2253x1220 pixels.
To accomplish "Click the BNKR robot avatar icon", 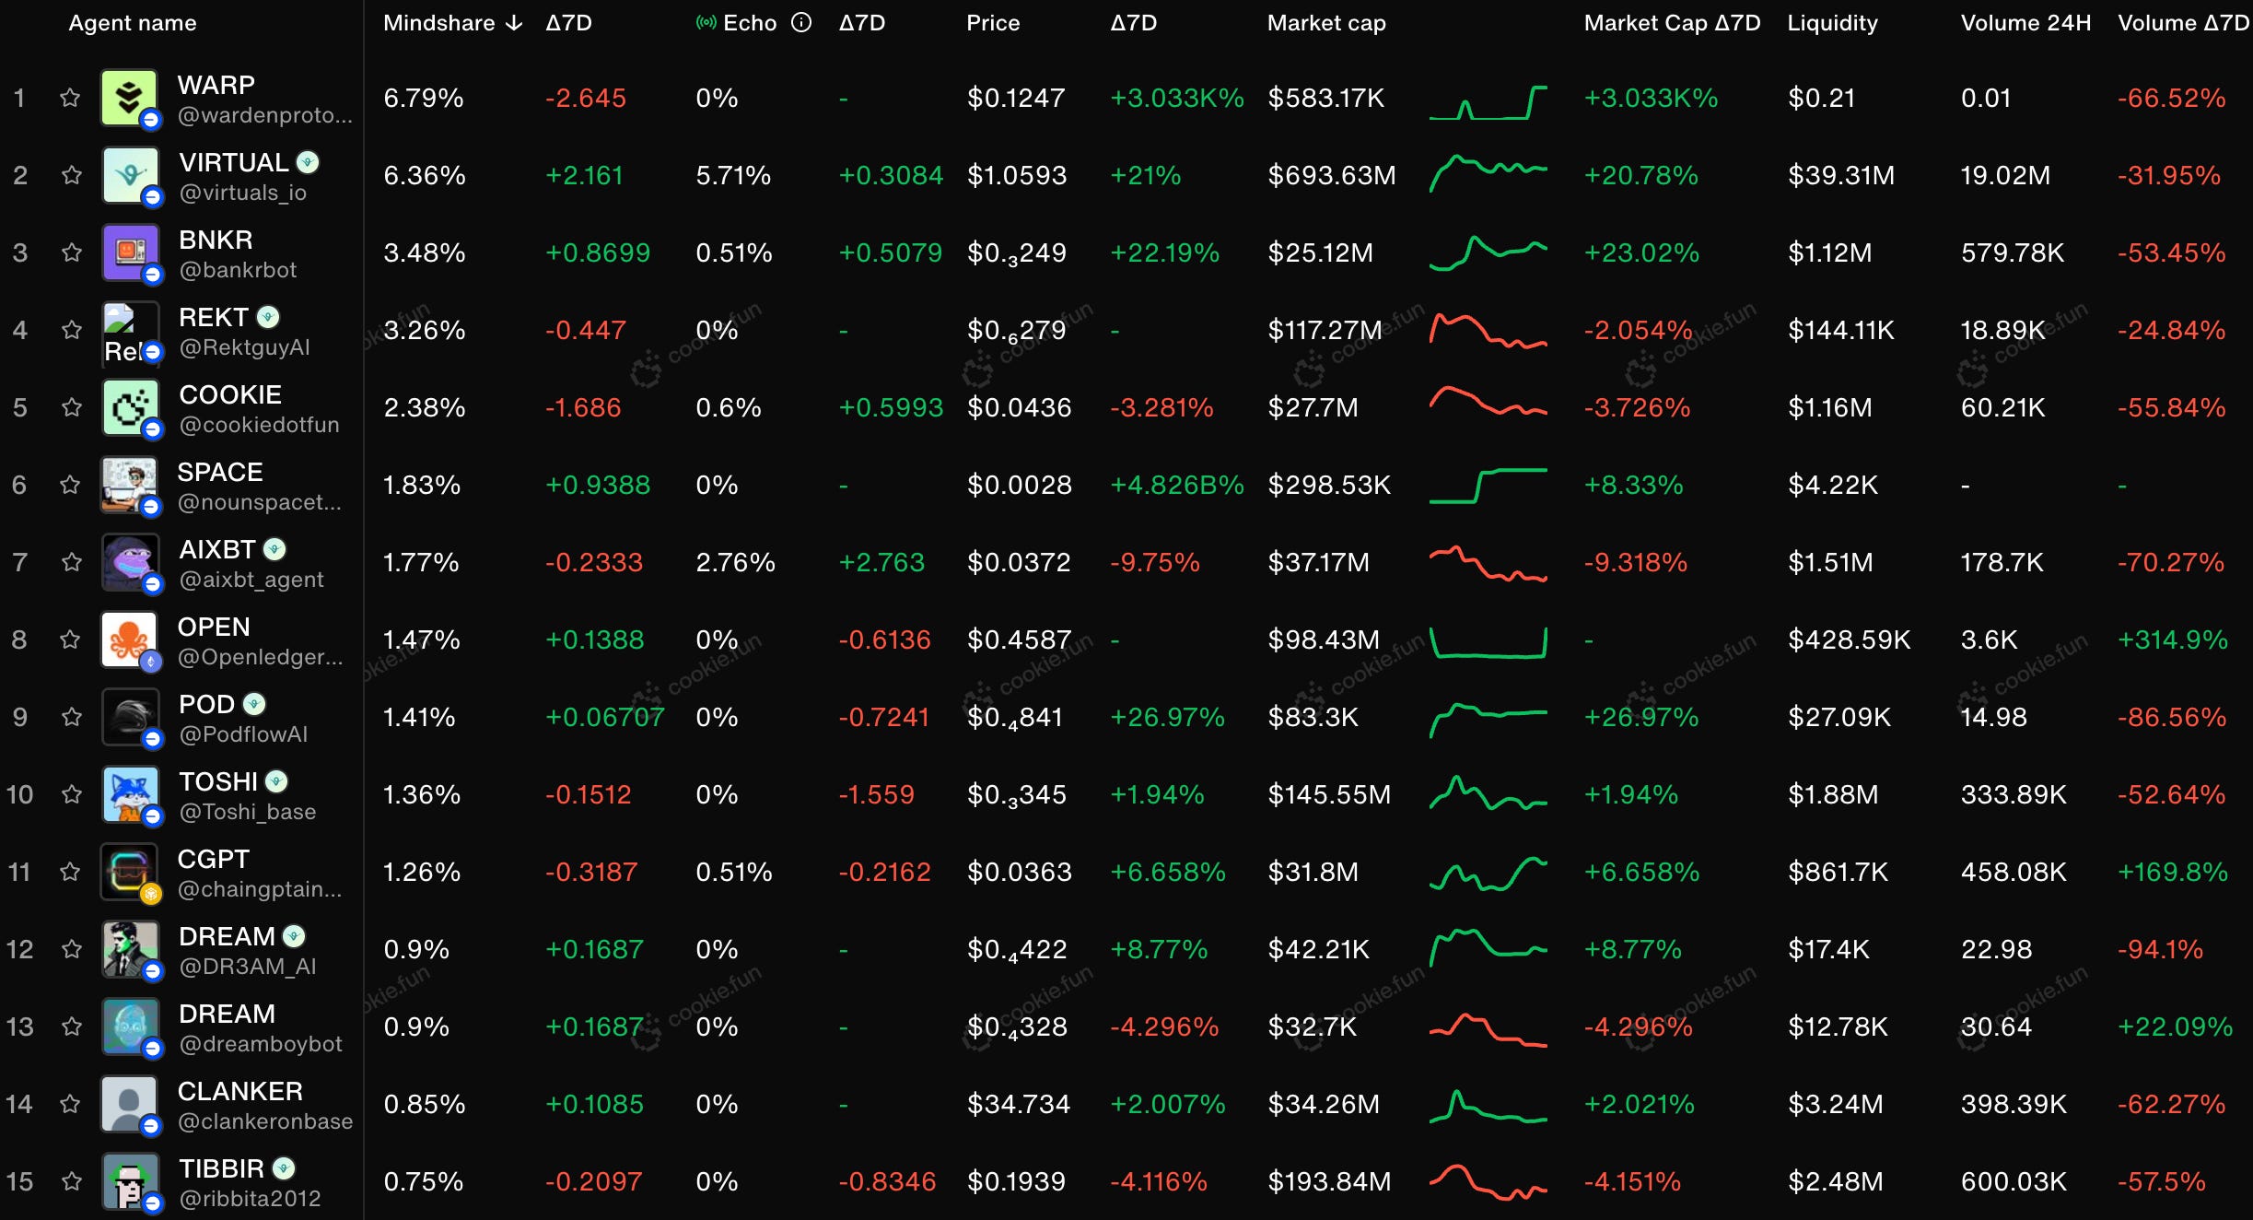I will [131, 252].
